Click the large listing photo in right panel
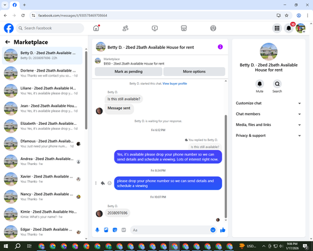This screenshot has height=251, width=313. [x=269, y=51]
